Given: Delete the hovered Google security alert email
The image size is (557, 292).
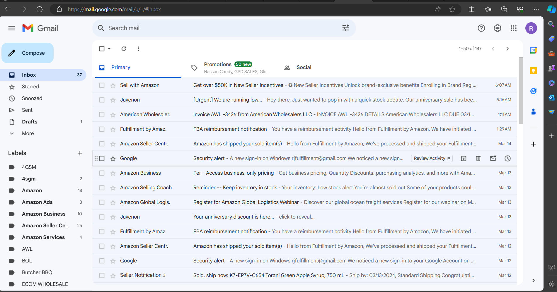Looking at the screenshot, I should point(478,158).
